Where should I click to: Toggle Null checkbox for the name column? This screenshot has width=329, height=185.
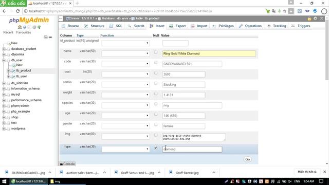(156, 52)
